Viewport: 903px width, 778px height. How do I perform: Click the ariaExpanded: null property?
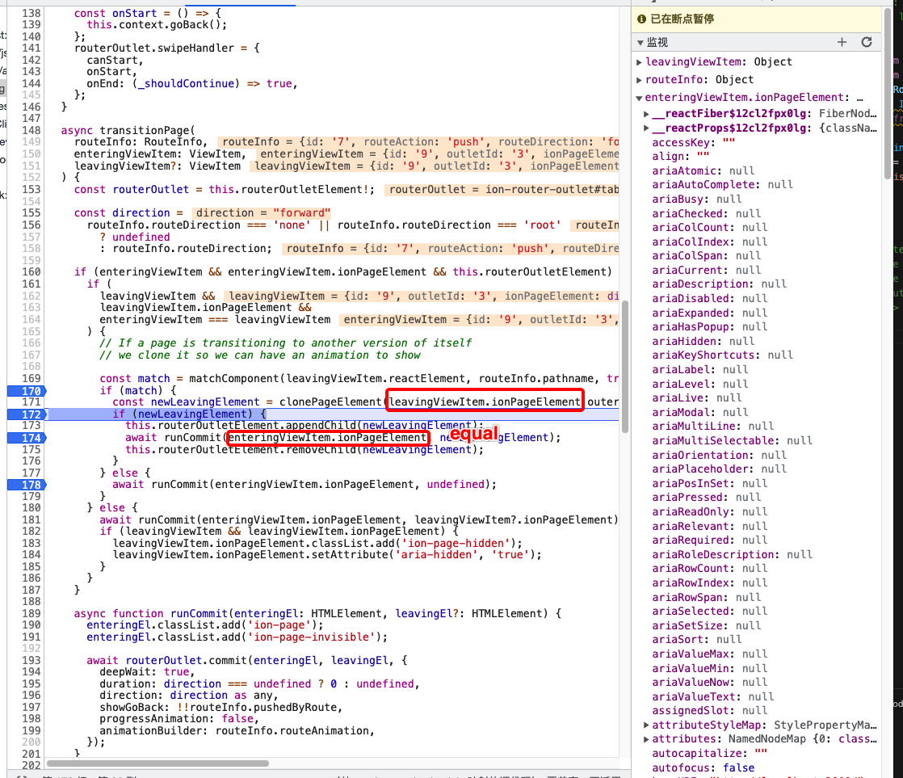click(x=709, y=313)
